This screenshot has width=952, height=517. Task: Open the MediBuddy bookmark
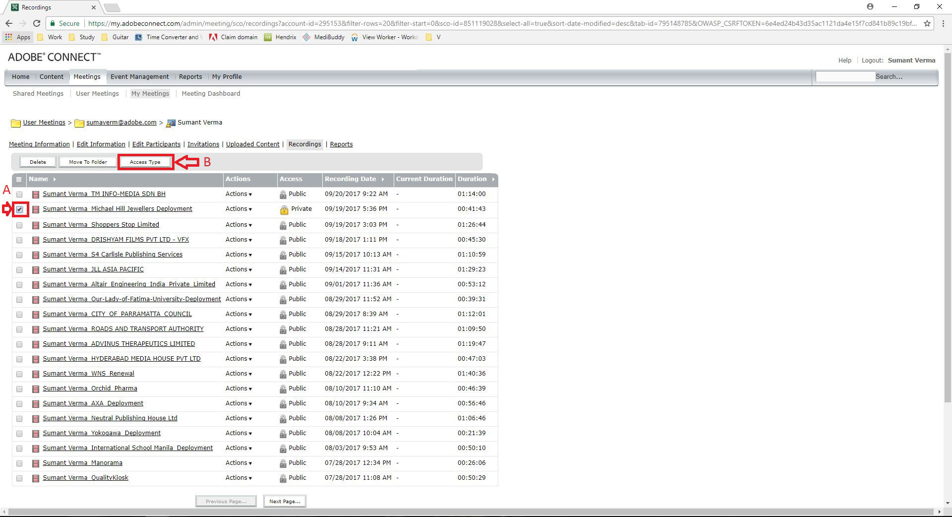[323, 37]
